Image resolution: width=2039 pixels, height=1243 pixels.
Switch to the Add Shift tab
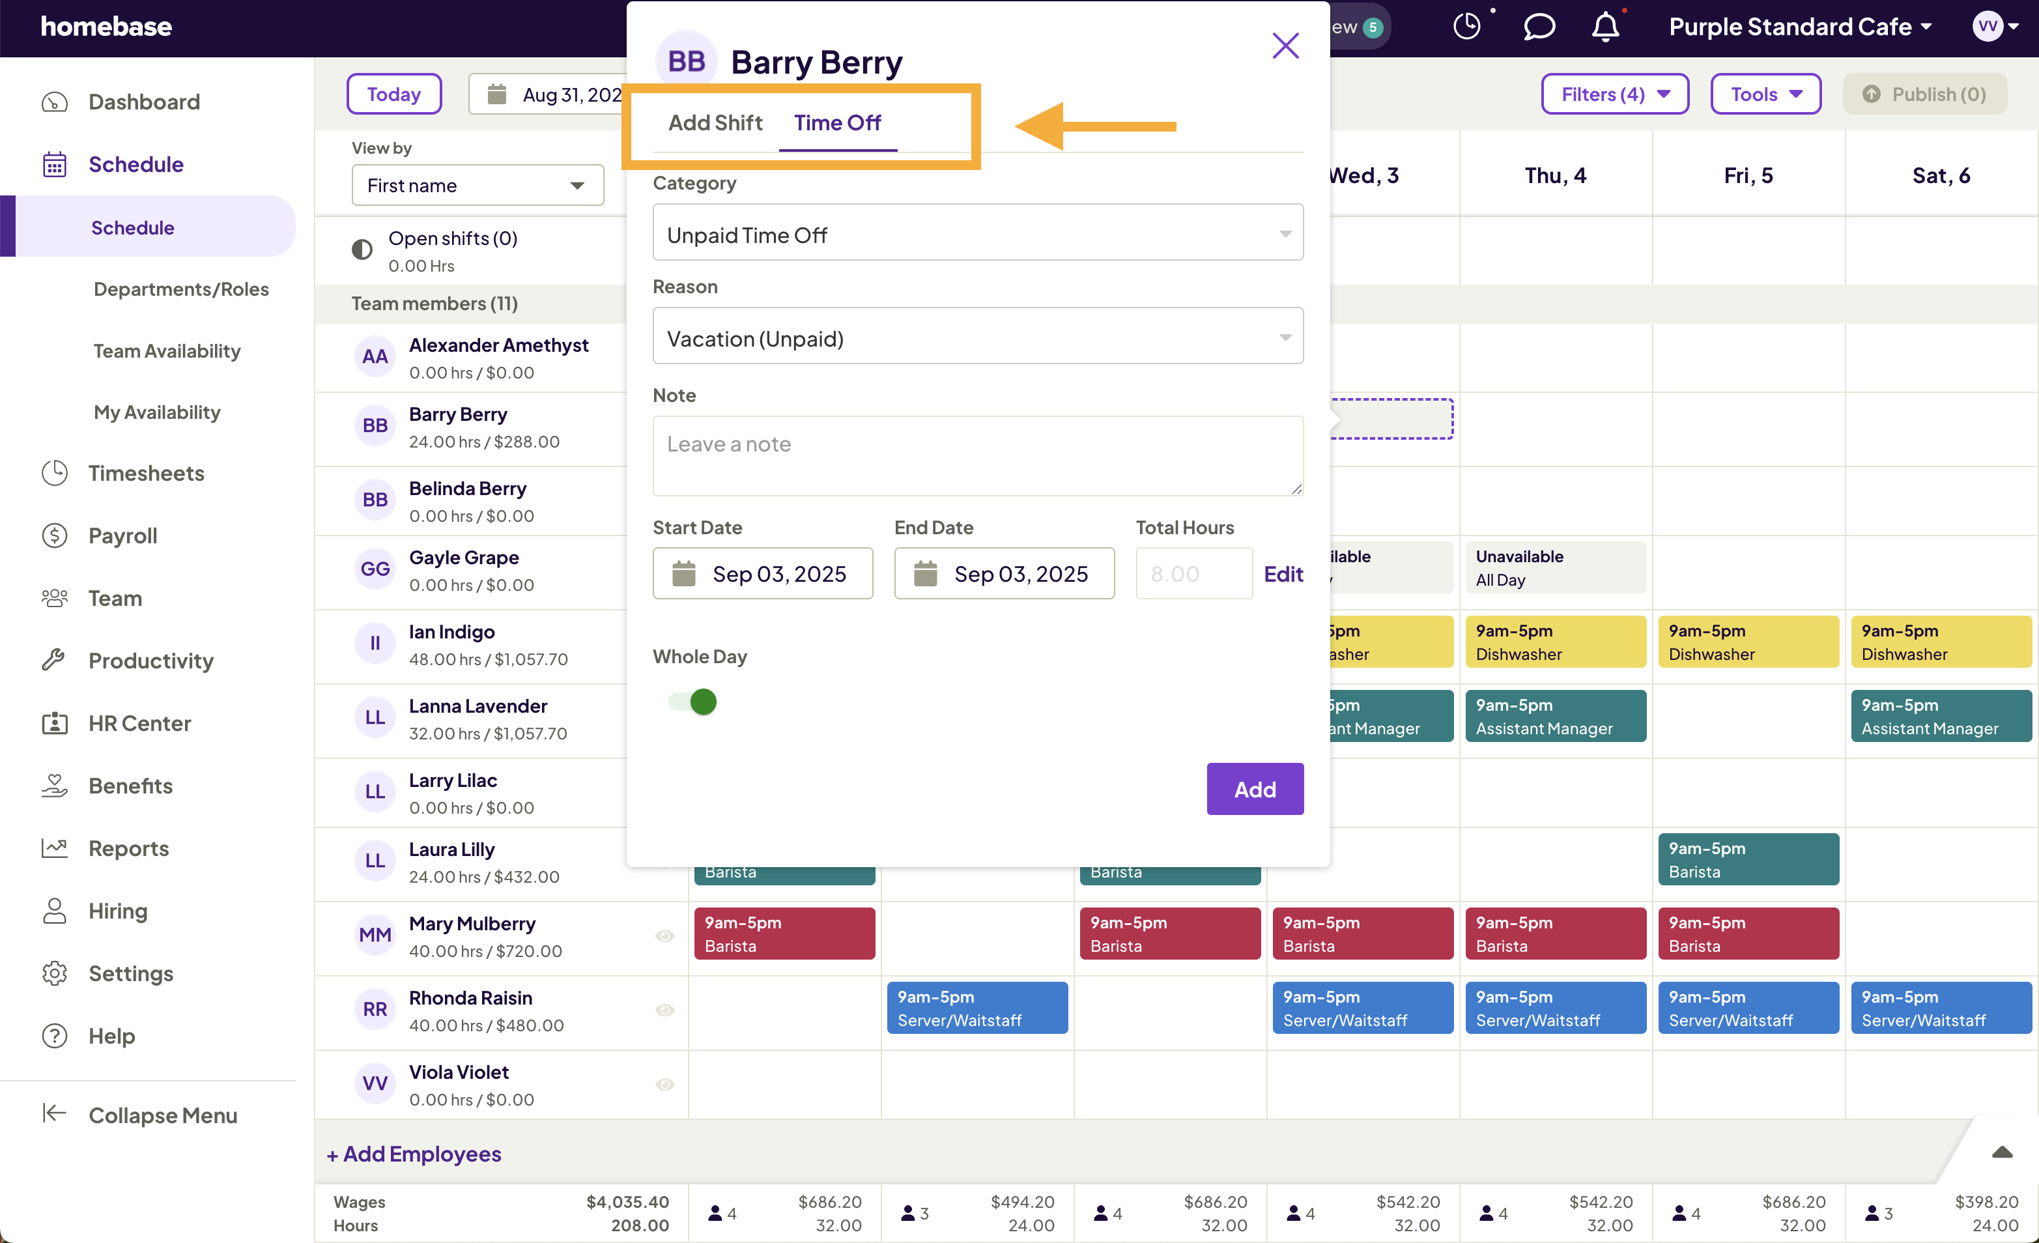[716, 122]
